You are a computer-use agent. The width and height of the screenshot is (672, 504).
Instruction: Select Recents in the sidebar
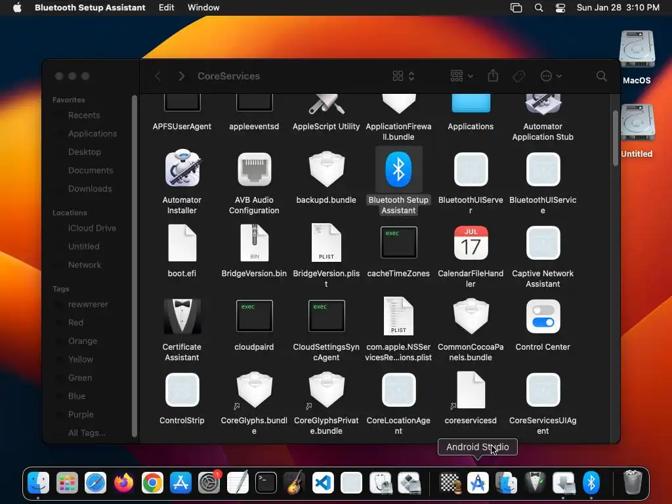pos(84,115)
